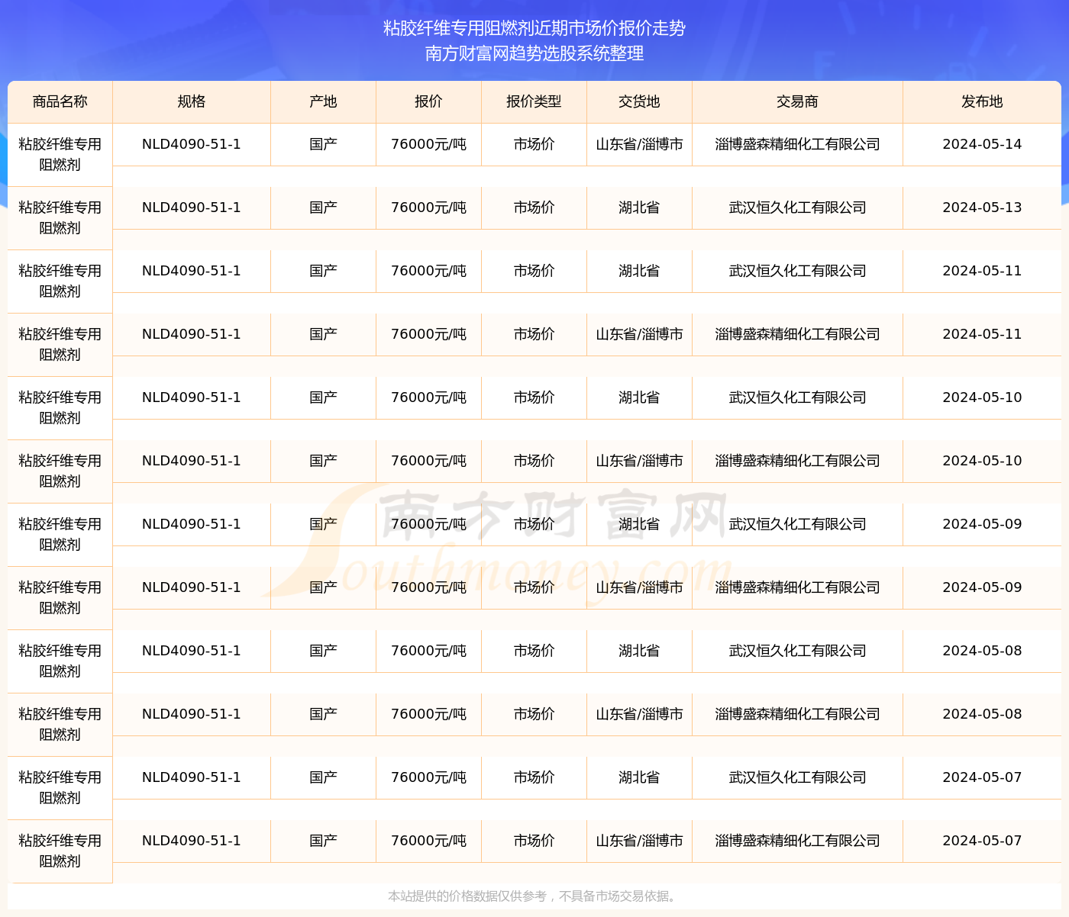The image size is (1069, 917).
Task: Select the 发布地 column header
Action: click(983, 101)
